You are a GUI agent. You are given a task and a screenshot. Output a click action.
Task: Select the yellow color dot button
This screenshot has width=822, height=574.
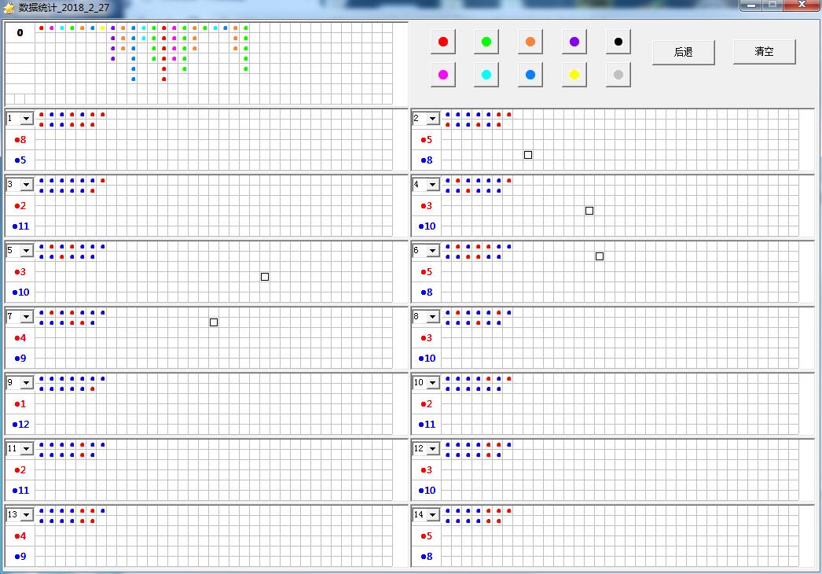(x=574, y=75)
